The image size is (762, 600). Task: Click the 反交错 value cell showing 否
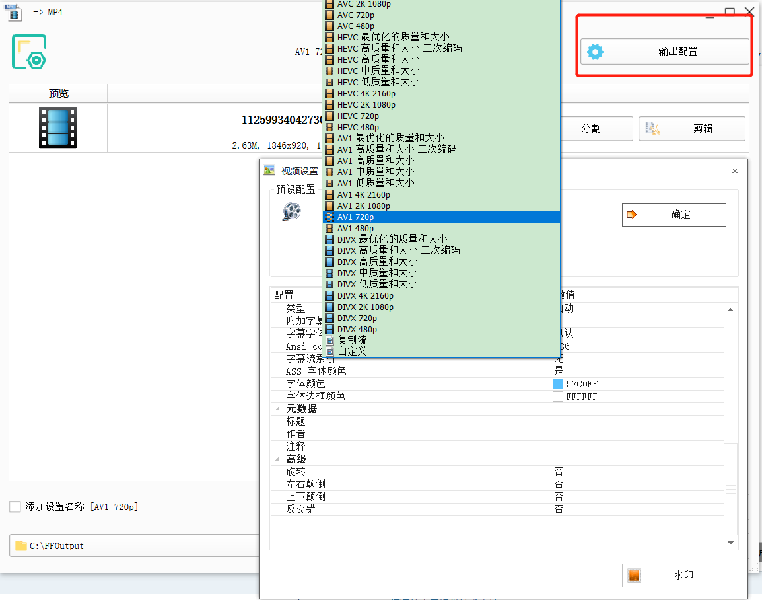[x=638, y=509]
